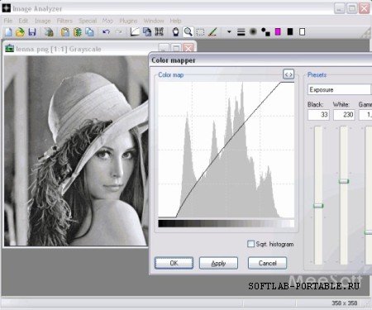The image size is (372, 310).
Task: Open the Edit menu
Action: [x=23, y=21]
